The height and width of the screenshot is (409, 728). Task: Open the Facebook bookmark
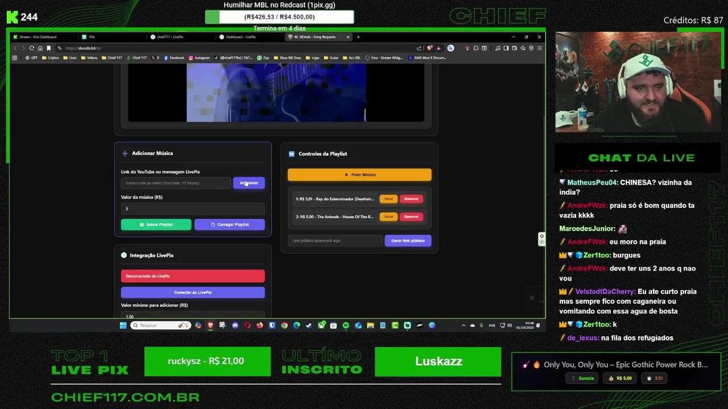pyautogui.click(x=174, y=57)
